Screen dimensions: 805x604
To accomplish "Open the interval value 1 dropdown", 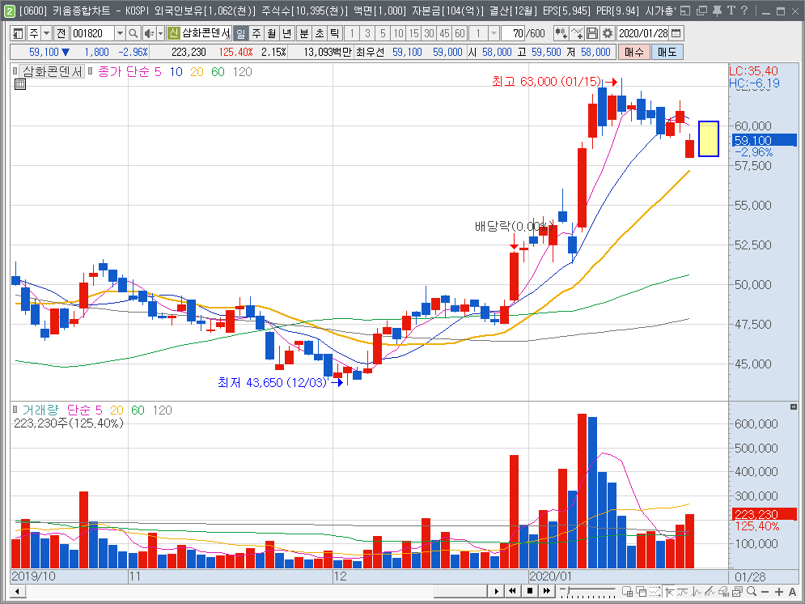I will click(494, 33).
